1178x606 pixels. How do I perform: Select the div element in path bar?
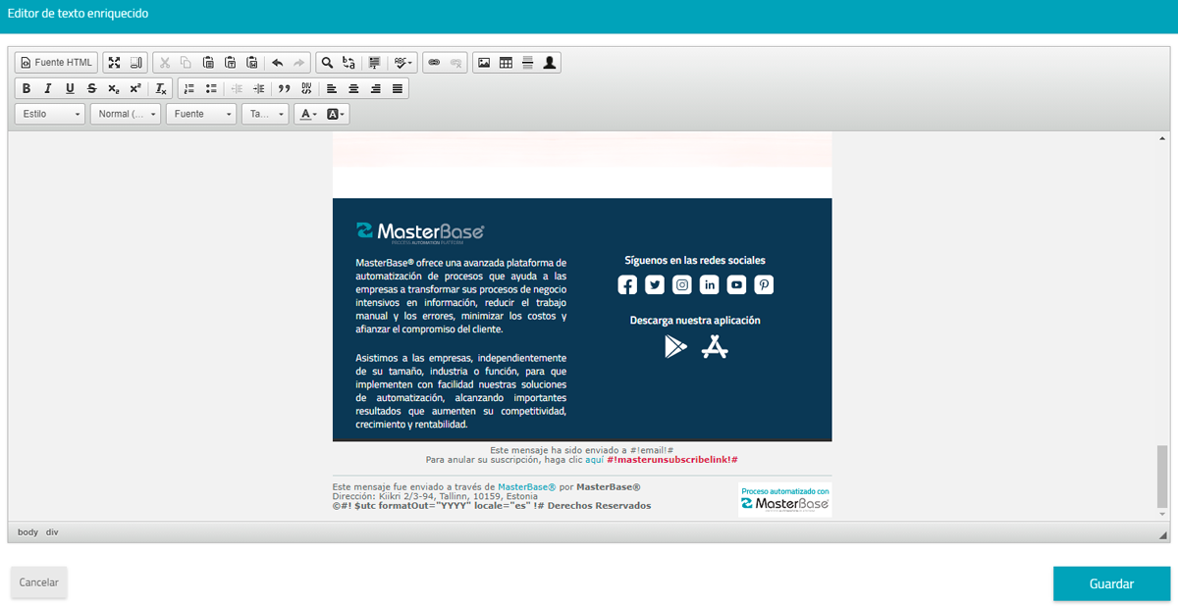point(52,531)
